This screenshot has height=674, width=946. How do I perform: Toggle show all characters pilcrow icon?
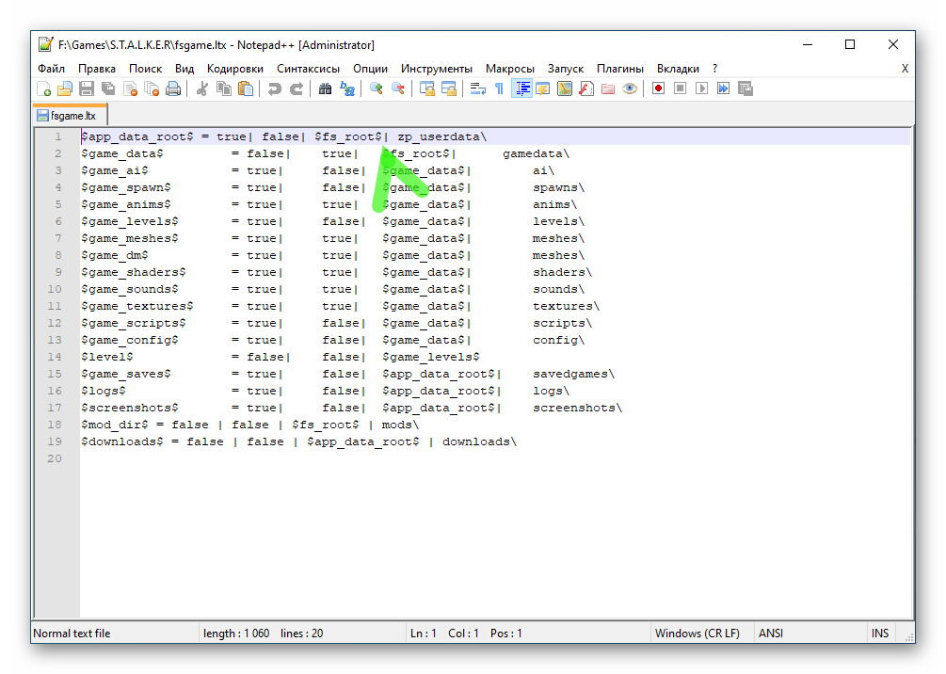tap(499, 88)
